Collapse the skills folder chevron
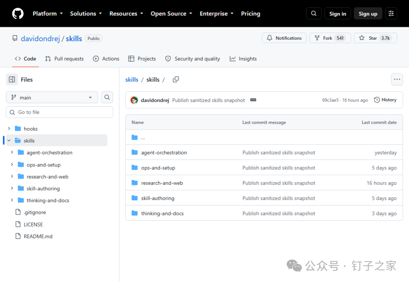Viewport: 409px width, 282px height. [9, 140]
